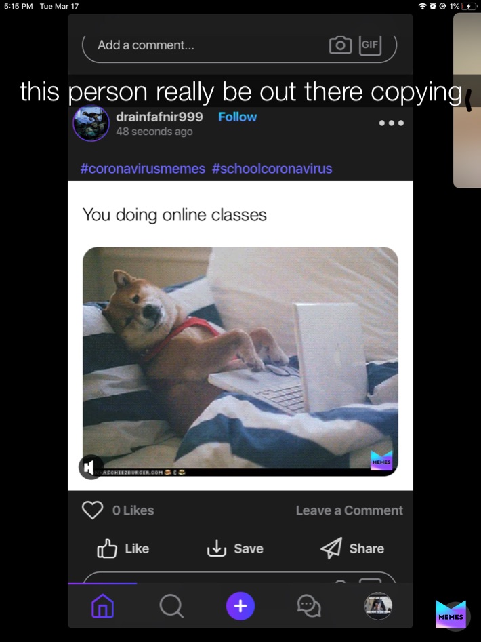Like the post with thumbs-up button
This screenshot has height=642, width=481.
(123, 548)
